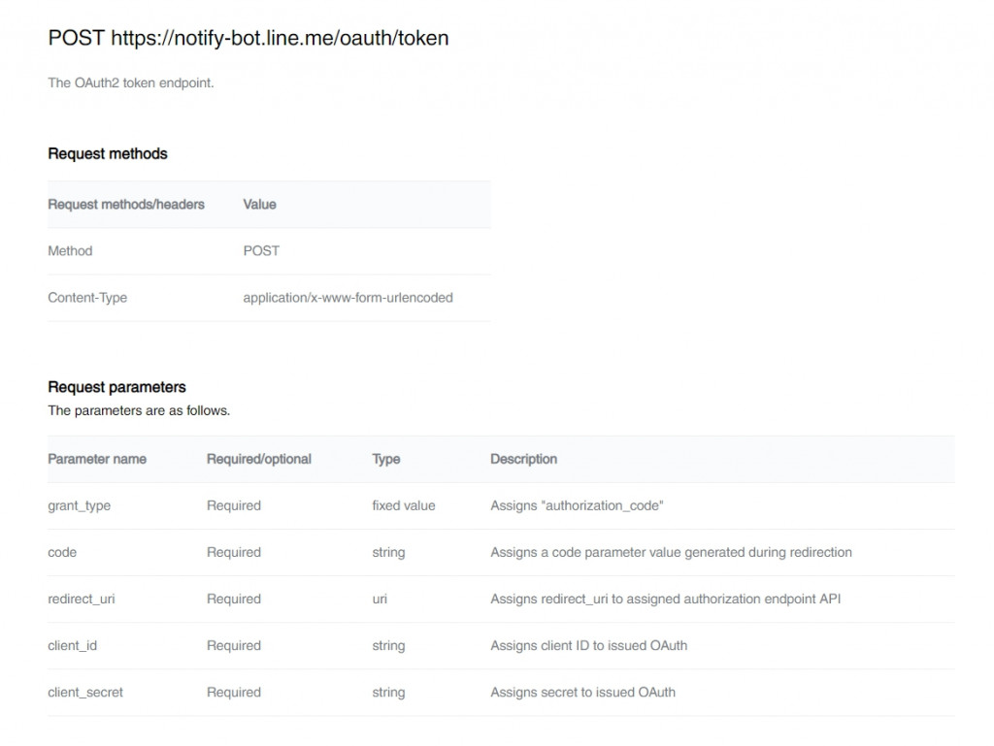Click "The OAuth2 token endpoint" description text

131,83
